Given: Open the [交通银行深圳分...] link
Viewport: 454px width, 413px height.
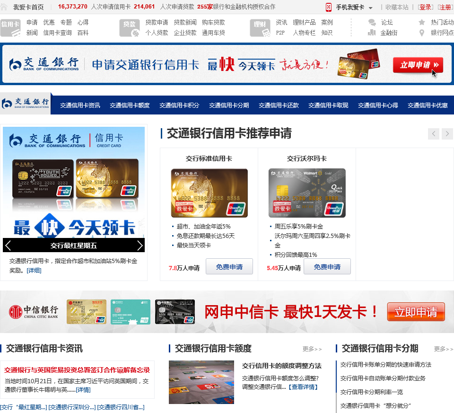Looking at the screenshot, I should [72, 407].
